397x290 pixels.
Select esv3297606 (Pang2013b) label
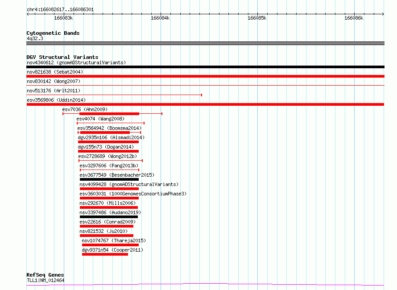pyautogui.click(x=109, y=166)
